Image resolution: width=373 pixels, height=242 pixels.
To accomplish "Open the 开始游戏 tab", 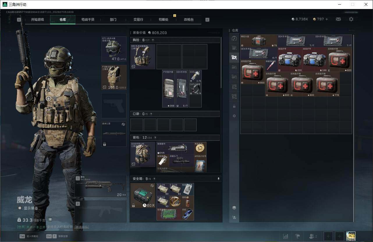I will pos(38,19).
